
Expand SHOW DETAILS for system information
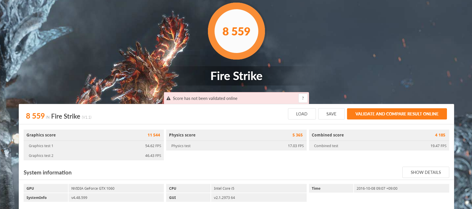point(426,172)
